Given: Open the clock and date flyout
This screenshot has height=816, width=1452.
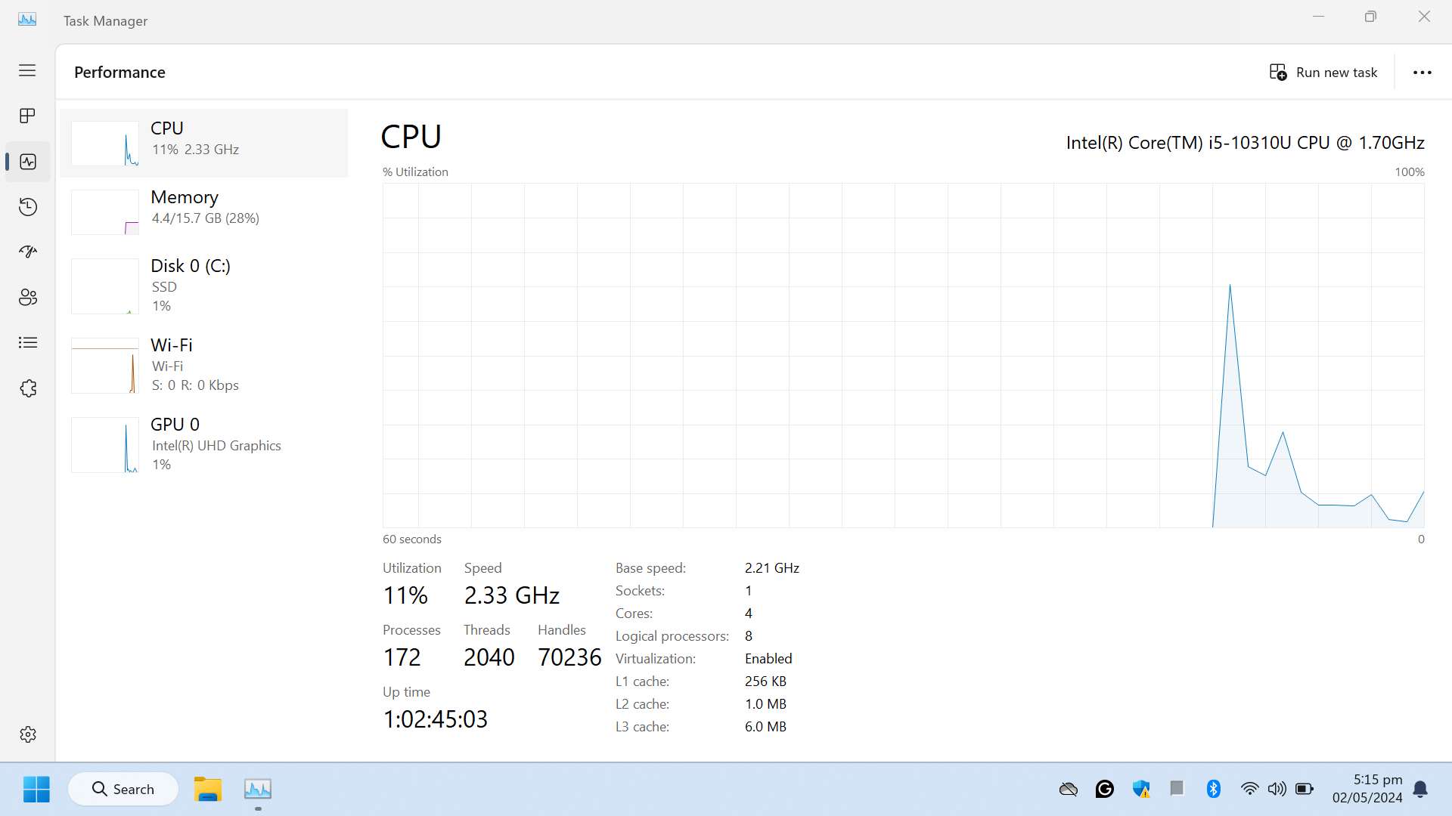Looking at the screenshot, I should click(1367, 788).
